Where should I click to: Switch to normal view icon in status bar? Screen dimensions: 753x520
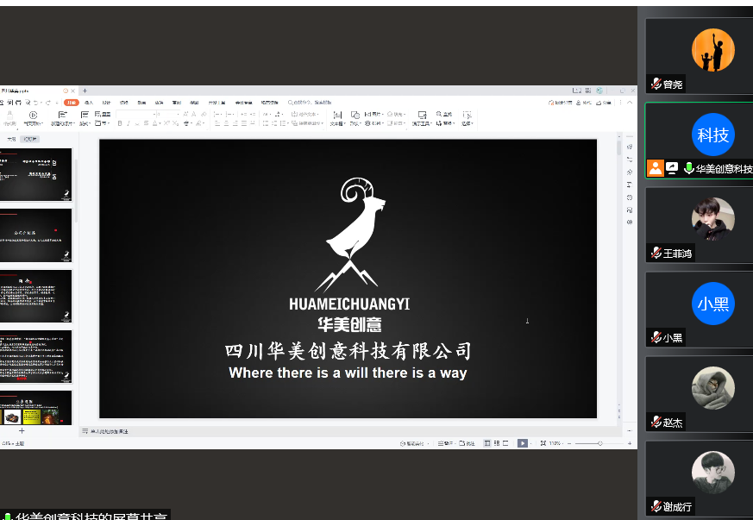[487, 443]
